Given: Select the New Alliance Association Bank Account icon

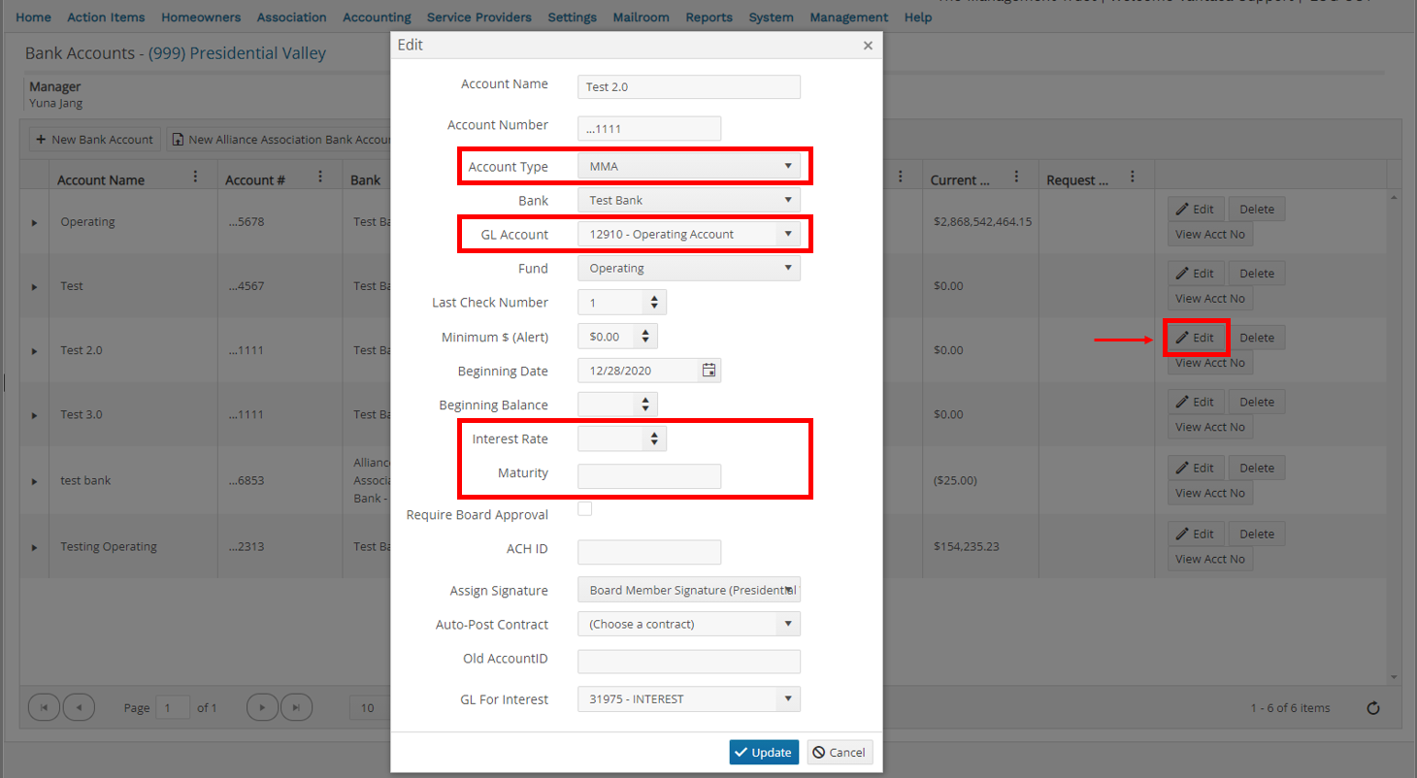Looking at the screenshot, I should (178, 139).
